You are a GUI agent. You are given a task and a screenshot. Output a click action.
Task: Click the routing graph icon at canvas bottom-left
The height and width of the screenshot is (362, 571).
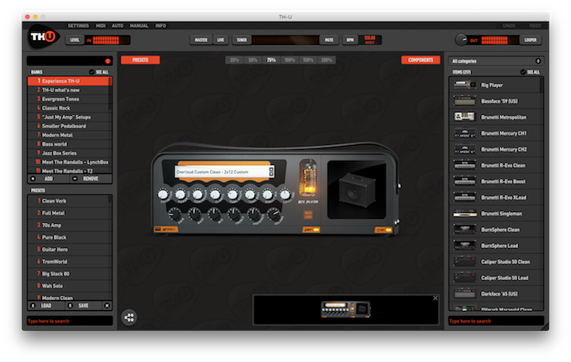point(129,318)
